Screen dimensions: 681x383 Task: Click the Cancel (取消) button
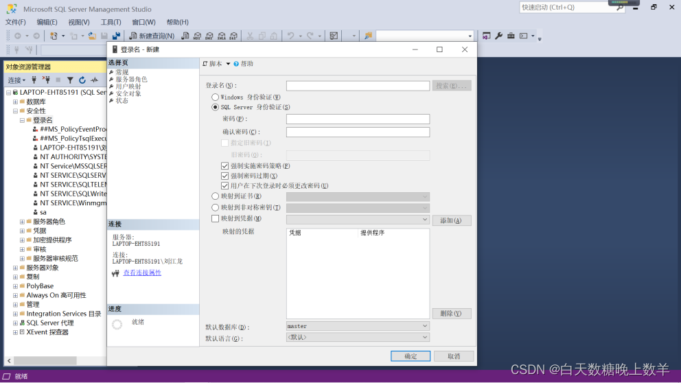coord(454,356)
